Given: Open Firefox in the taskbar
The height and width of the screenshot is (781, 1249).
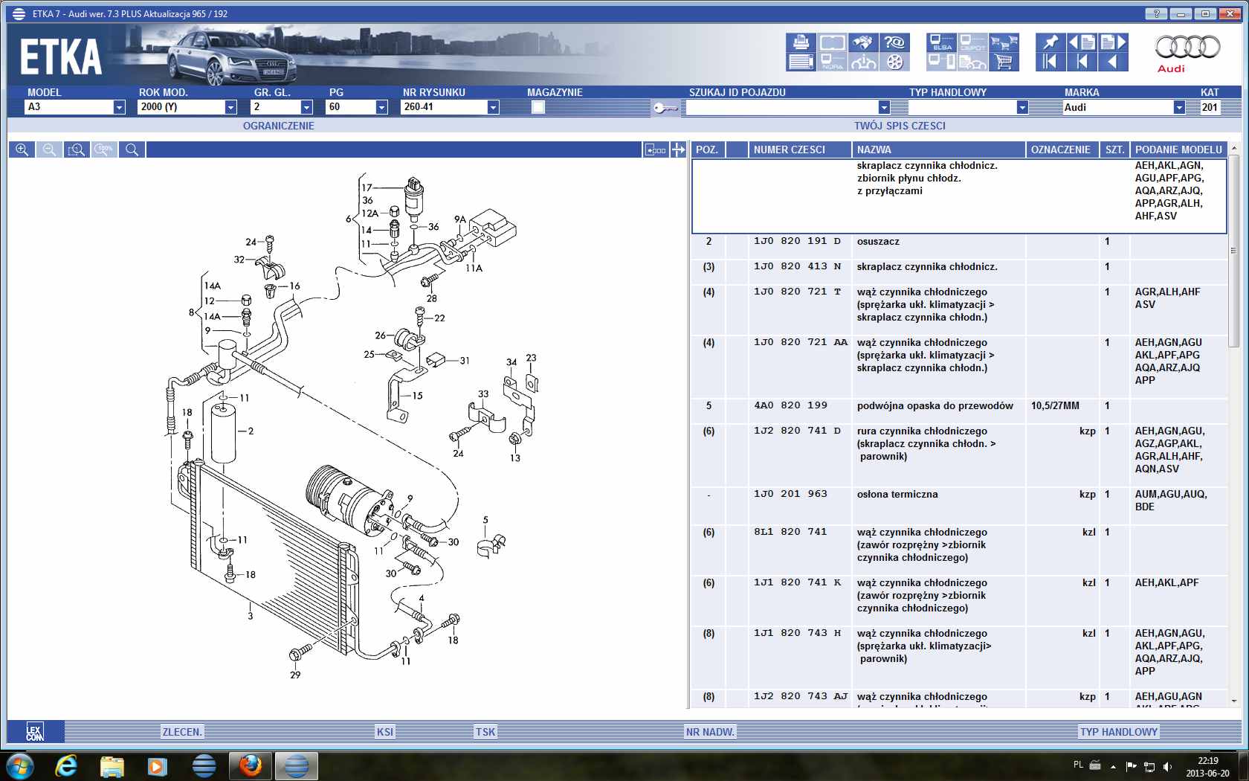Looking at the screenshot, I should pyautogui.click(x=251, y=765).
